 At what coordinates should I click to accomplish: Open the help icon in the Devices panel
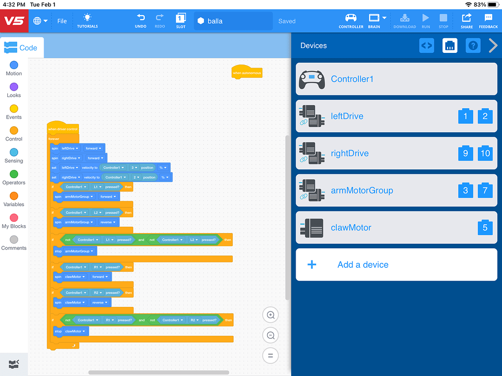pos(473,46)
